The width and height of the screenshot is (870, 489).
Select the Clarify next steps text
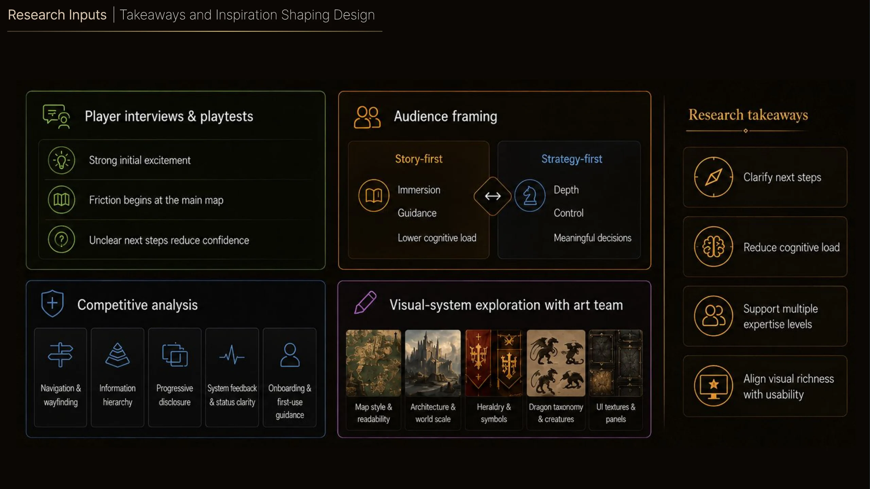[x=782, y=177]
